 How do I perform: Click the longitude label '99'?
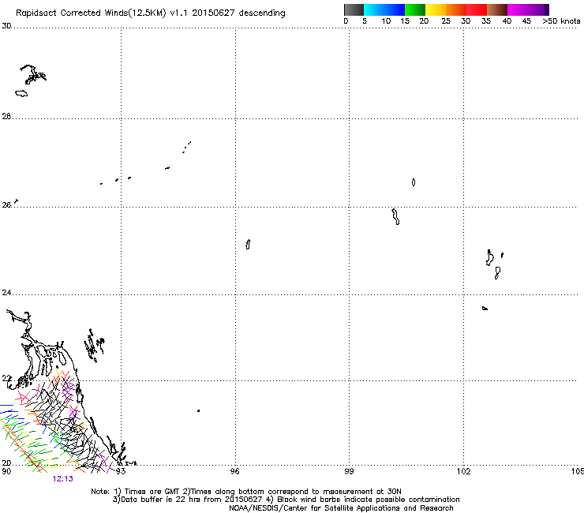pos(349,471)
